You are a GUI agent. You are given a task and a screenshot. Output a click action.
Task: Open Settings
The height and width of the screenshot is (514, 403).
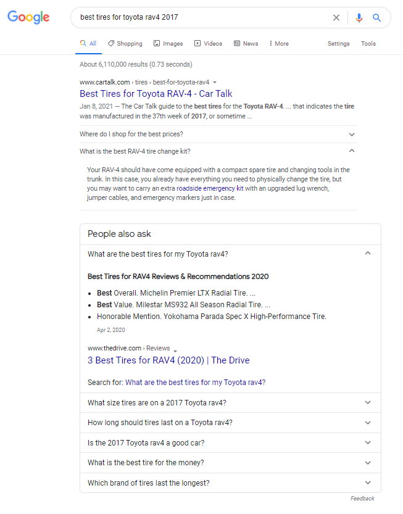point(338,44)
